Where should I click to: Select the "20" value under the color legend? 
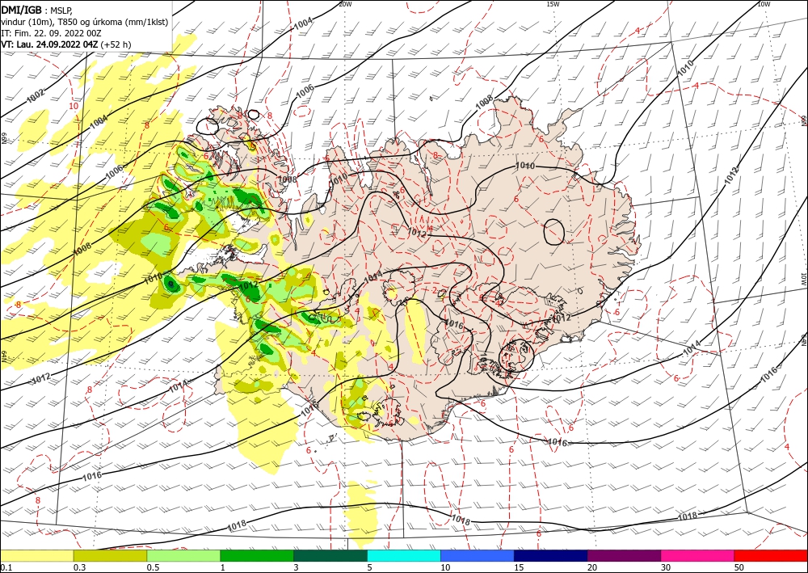592,567
